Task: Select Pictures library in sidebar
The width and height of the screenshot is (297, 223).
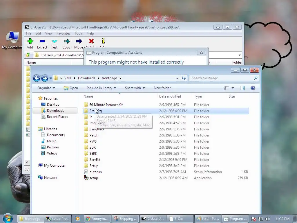Action: 53,147
